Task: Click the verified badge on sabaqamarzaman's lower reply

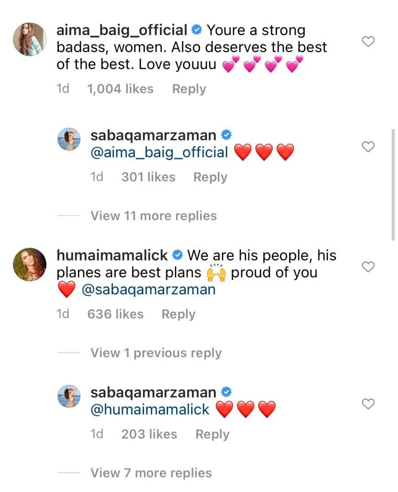Action: [x=225, y=392]
